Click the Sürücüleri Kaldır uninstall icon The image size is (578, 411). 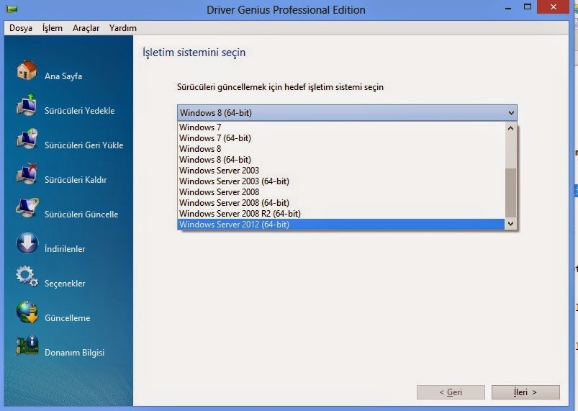pos(27,173)
